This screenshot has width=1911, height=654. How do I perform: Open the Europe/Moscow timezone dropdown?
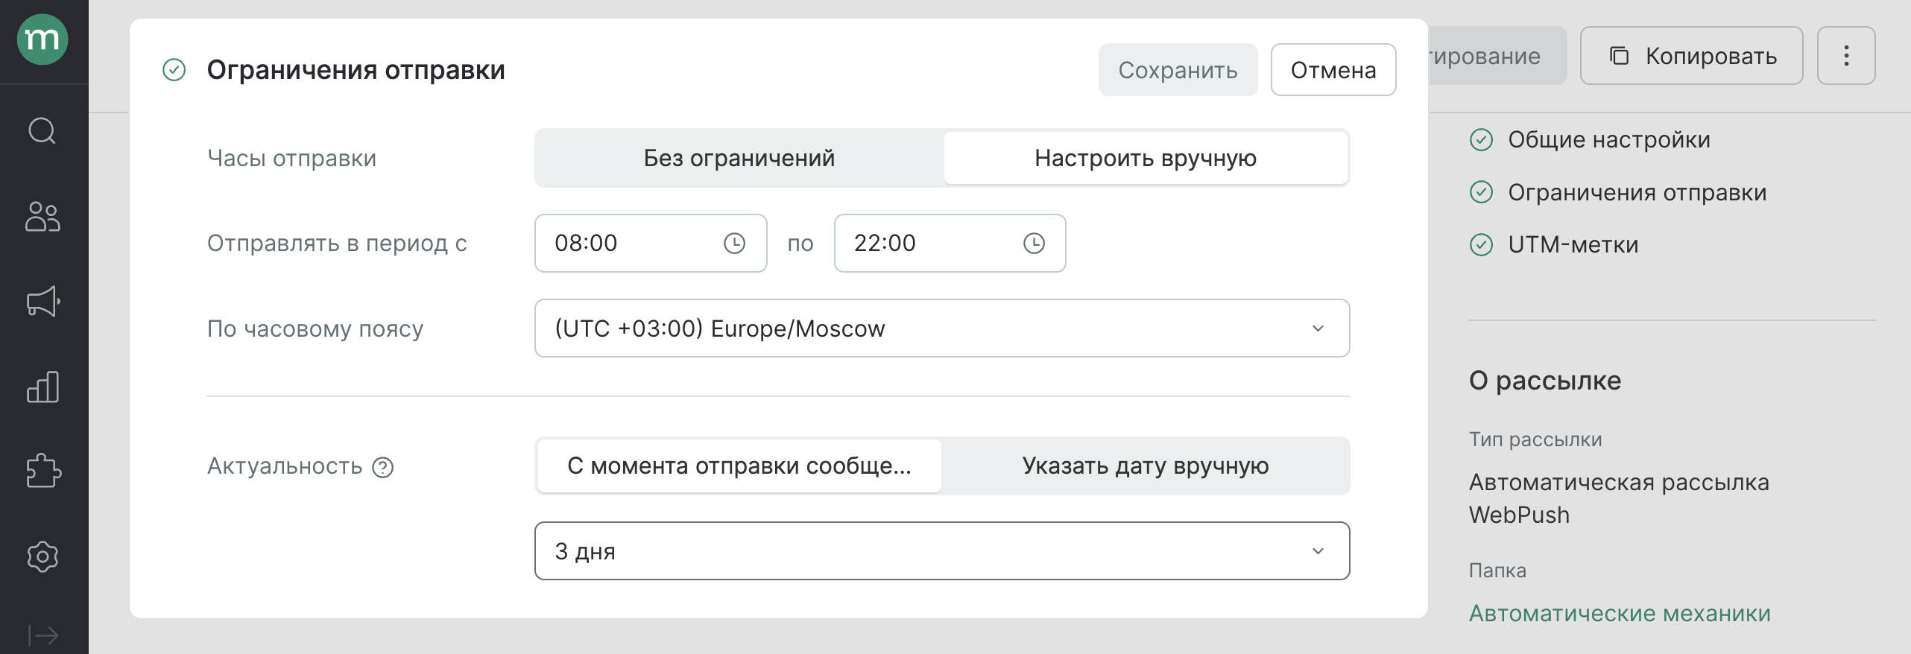pos(942,328)
